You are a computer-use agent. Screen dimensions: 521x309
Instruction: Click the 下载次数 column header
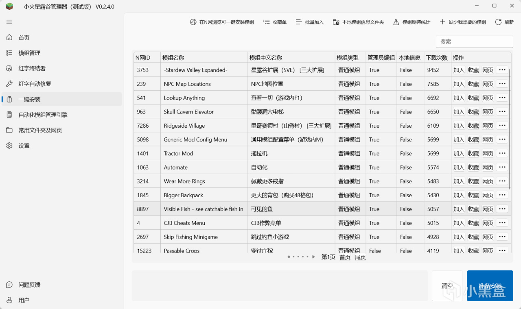point(438,57)
